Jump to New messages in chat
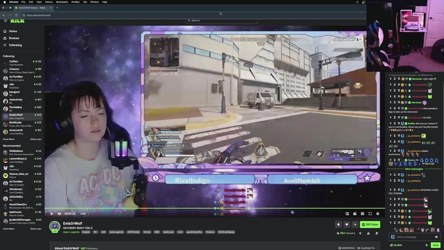The width and height of the screenshot is (444, 250). (x=414, y=169)
